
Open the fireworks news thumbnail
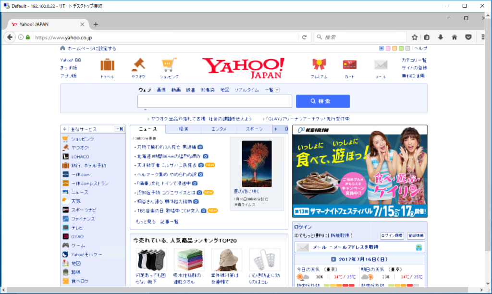(x=257, y=164)
